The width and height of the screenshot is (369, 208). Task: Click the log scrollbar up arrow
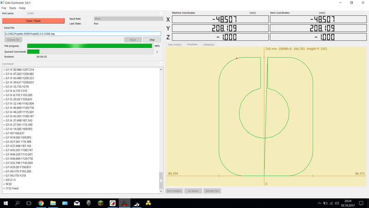click(161, 70)
